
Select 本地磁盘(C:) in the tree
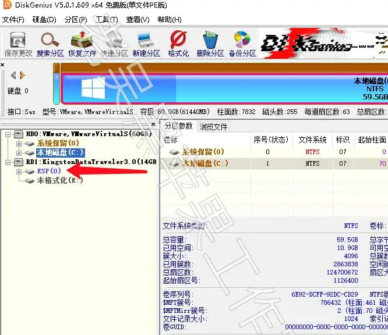[61, 152]
